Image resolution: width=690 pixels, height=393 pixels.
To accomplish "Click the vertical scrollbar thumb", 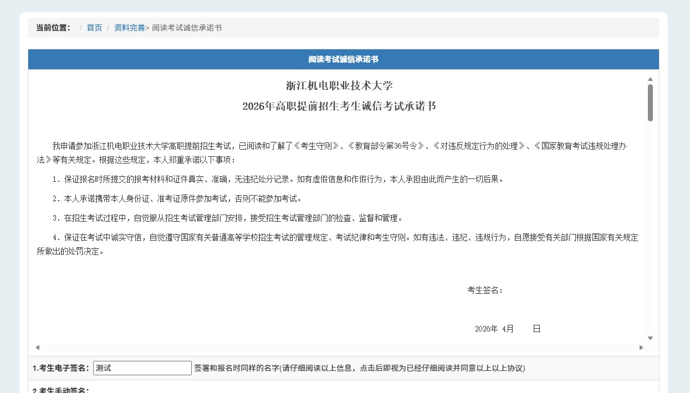I will tap(650, 103).
